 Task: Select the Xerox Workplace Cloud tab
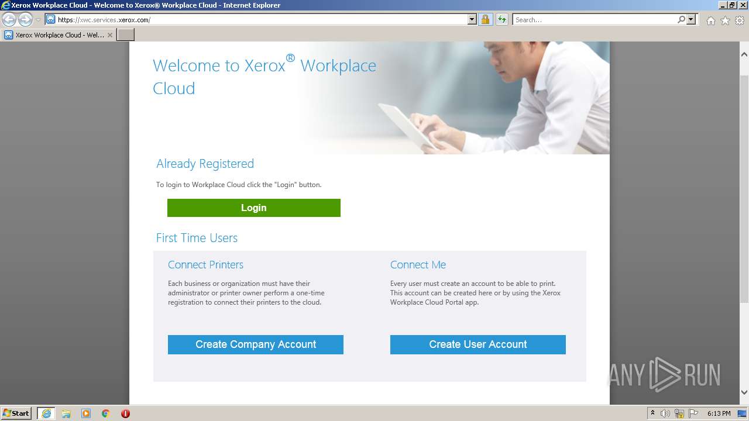[x=59, y=35]
